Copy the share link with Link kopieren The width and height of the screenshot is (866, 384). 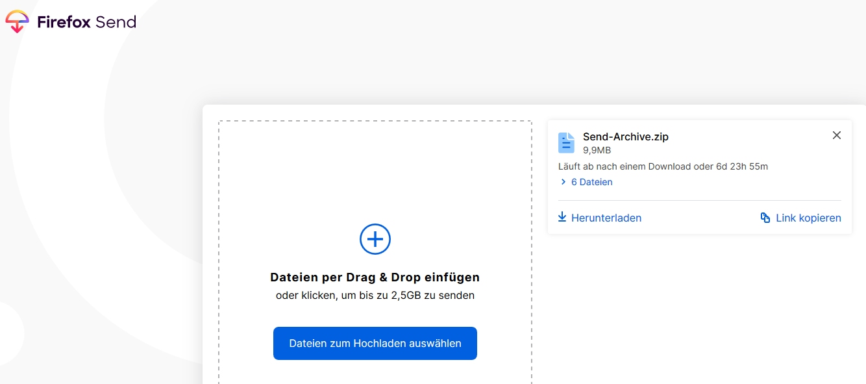click(801, 218)
